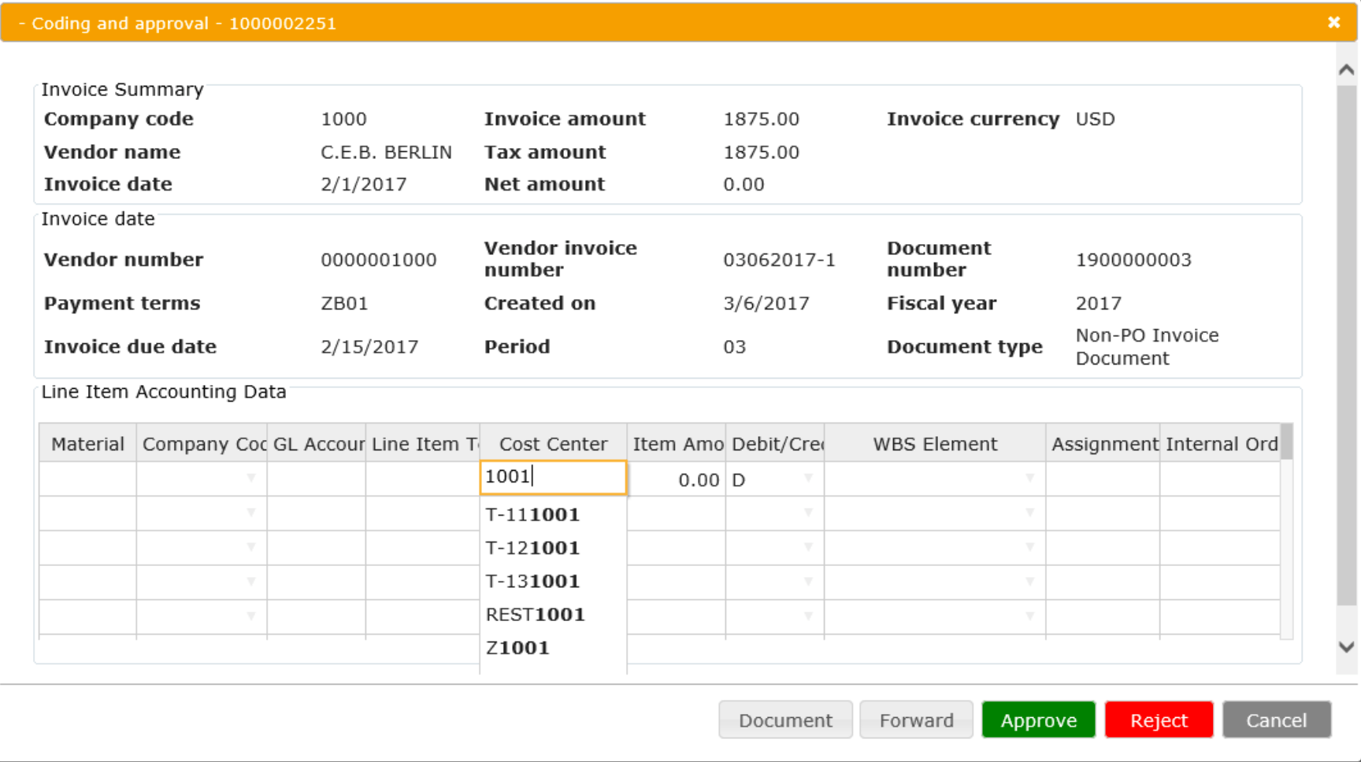This screenshot has width=1361, height=762.
Task: Click the Cost Center column header
Action: pos(553,444)
